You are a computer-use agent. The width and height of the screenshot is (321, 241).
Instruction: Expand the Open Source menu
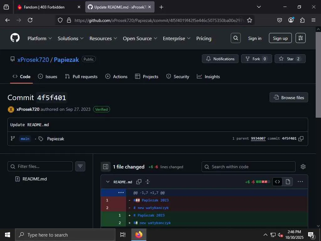pyautogui.click(x=140, y=38)
